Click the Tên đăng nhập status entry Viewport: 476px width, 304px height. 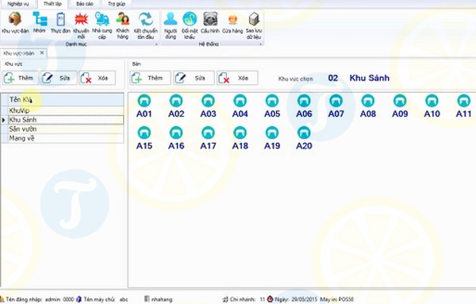[x=36, y=299]
